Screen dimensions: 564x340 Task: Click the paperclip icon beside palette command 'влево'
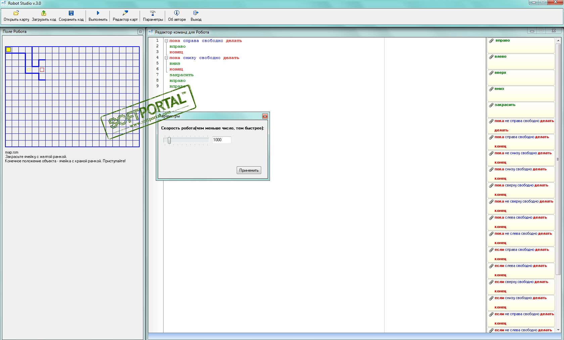pyautogui.click(x=491, y=57)
